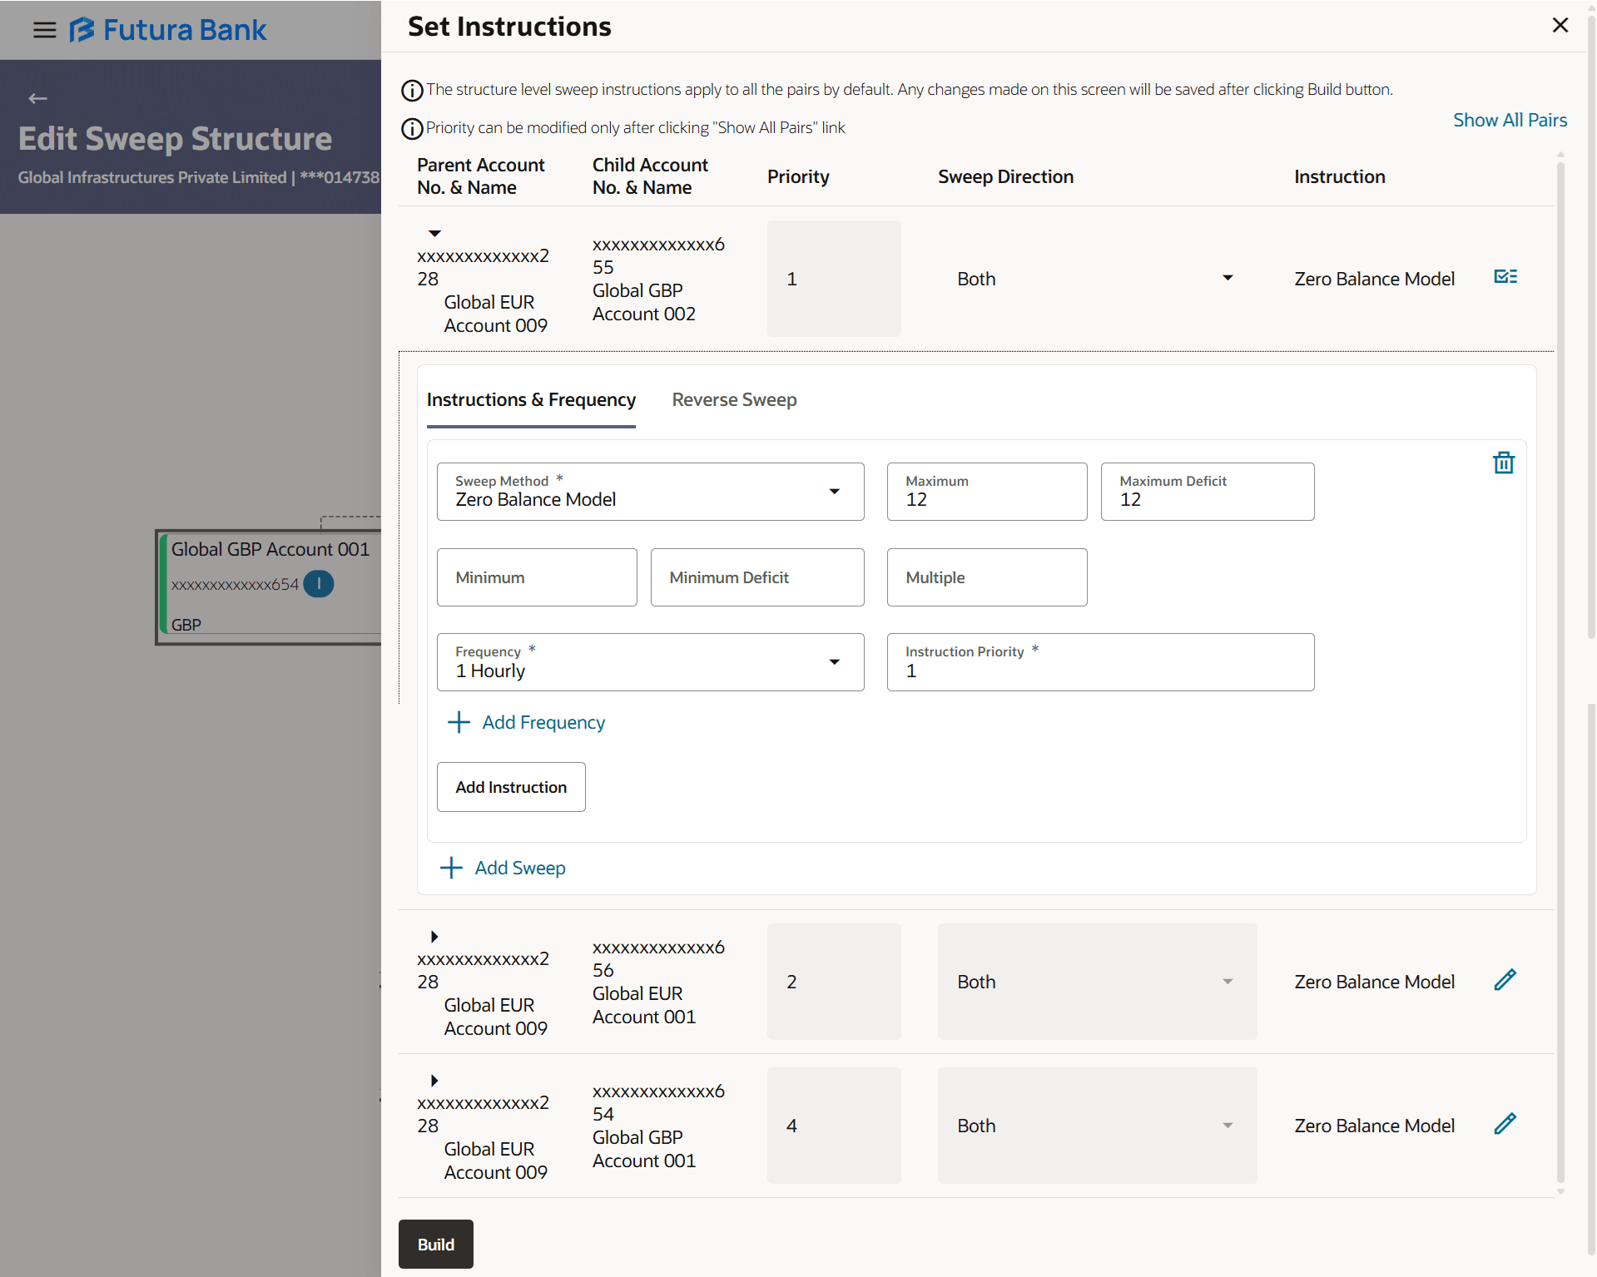Click the info badge on Global GBP Account 001
The height and width of the screenshot is (1277, 1597).
[318, 584]
